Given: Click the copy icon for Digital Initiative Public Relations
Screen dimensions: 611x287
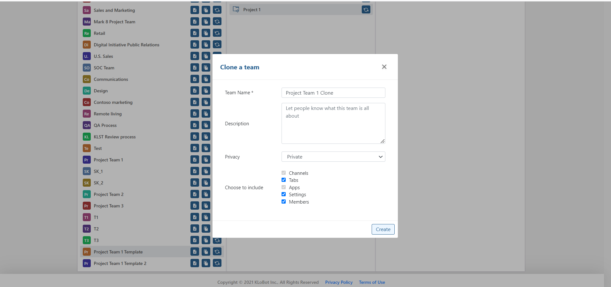Looking at the screenshot, I should coord(206,45).
